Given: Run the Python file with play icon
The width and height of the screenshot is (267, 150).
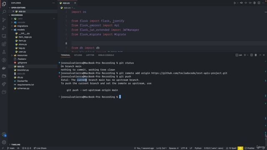Looking at the screenshot, I should (x=234, y=3).
